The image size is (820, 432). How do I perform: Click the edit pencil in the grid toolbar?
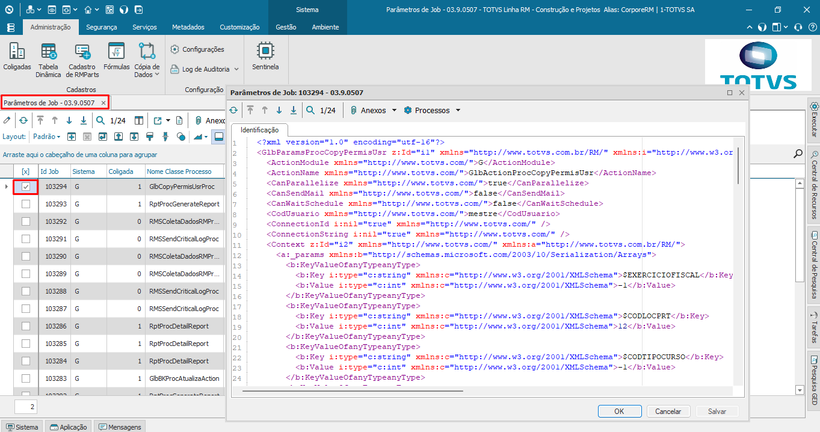pos(7,120)
